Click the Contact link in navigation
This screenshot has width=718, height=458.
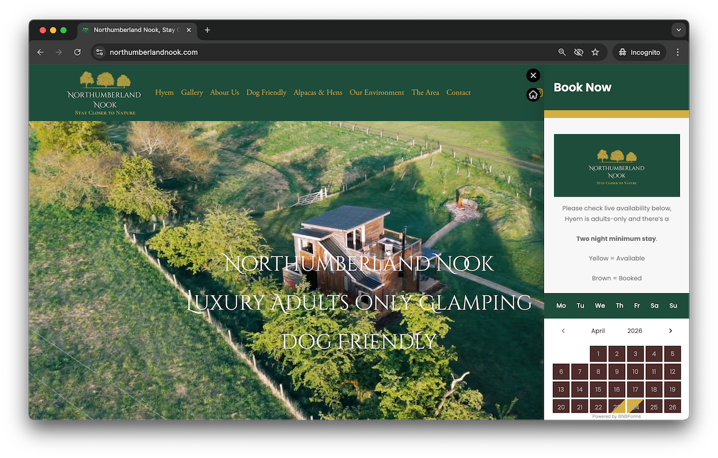point(458,93)
